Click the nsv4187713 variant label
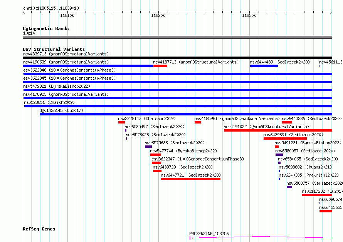The width and height of the screenshot is (343, 242). coord(196,62)
